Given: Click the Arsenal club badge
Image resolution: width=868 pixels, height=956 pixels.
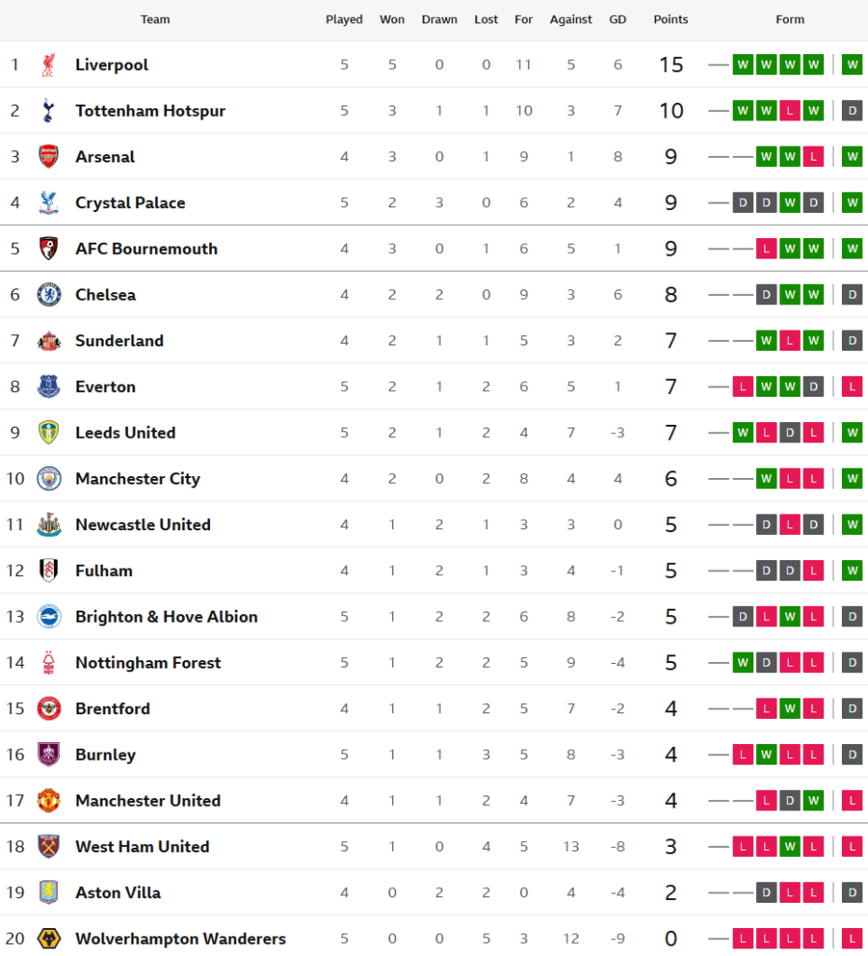Looking at the screenshot, I should [49, 157].
